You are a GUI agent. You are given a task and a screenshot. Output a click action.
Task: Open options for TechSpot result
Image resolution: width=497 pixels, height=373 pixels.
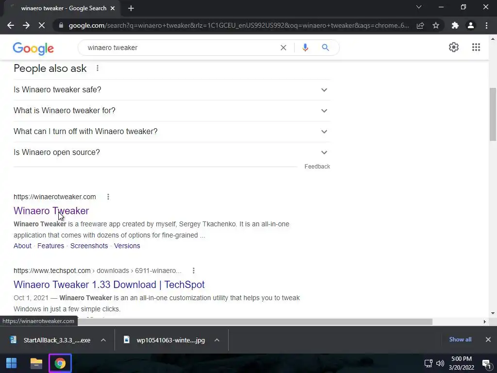point(194,271)
